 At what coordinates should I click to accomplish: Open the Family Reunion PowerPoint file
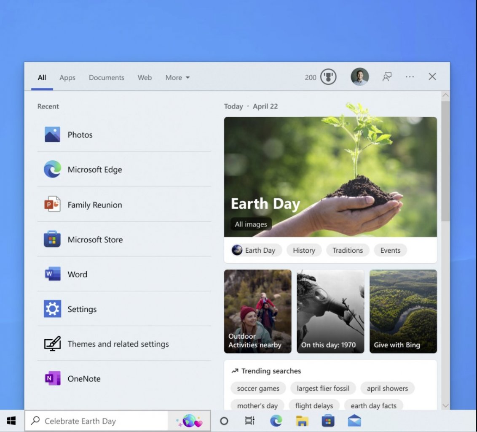pyautogui.click(x=124, y=204)
